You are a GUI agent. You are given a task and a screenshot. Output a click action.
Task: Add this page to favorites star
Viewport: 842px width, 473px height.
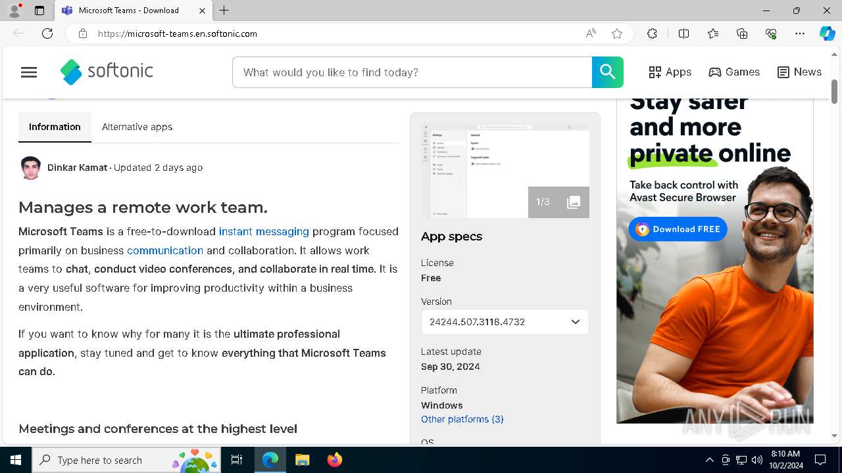point(617,34)
